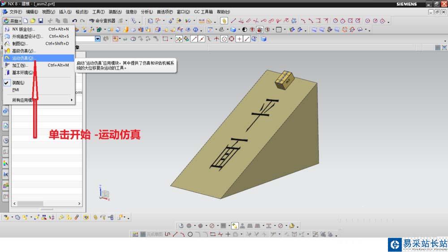
Task: Select 运动仿真(O) from Start menu
Action: pyautogui.click(x=39, y=58)
